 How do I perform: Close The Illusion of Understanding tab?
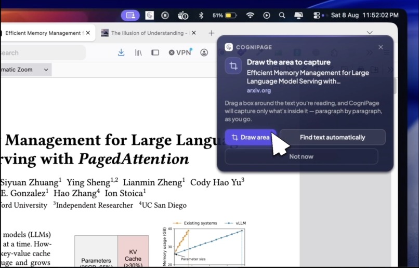pos(194,33)
